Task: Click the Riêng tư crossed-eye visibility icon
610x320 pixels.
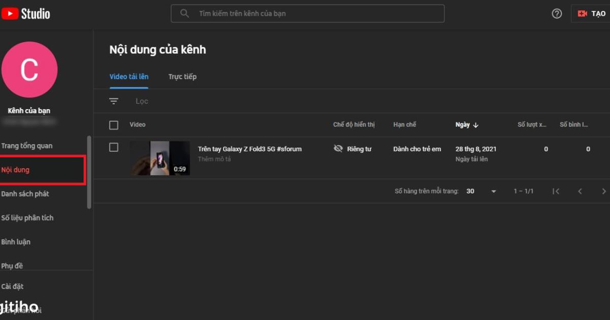Action: [x=338, y=148]
